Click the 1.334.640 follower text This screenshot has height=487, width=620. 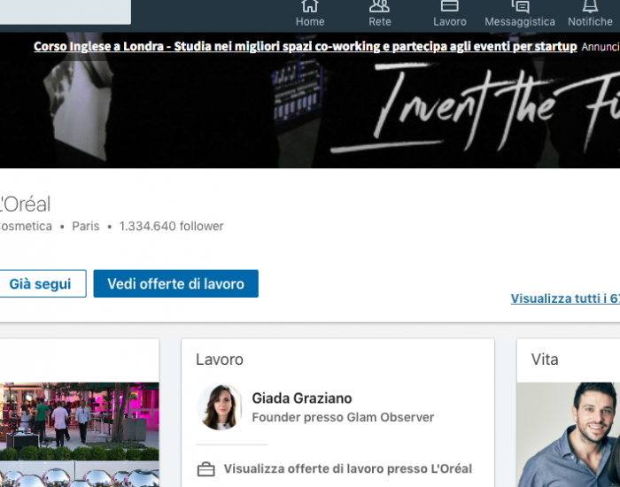pos(172,226)
